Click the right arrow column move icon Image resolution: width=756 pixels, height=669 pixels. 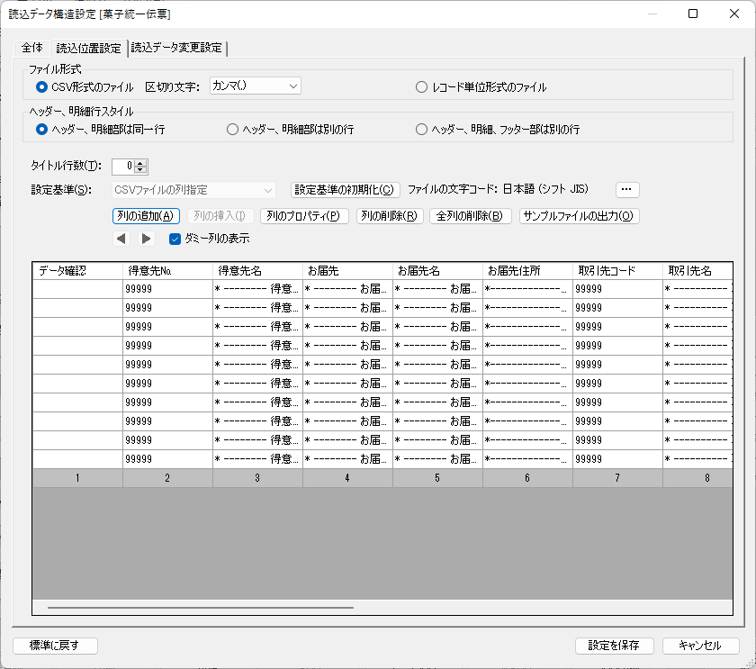click(x=146, y=239)
